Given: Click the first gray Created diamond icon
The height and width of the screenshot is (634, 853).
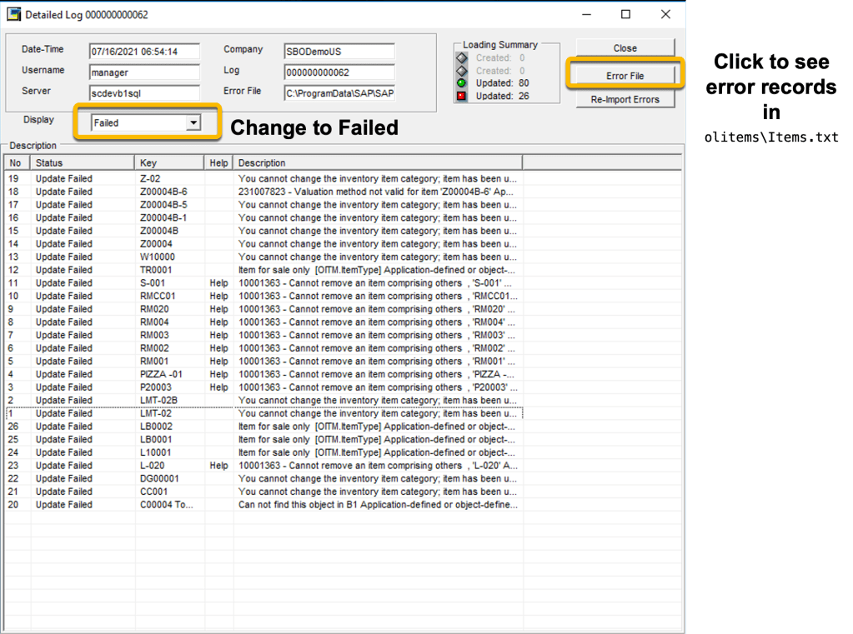Looking at the screenshot, I should pos(461,58).
